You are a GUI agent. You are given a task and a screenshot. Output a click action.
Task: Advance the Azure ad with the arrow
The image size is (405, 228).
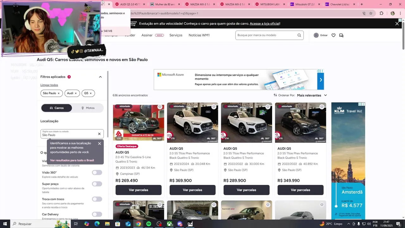[321, 80]
